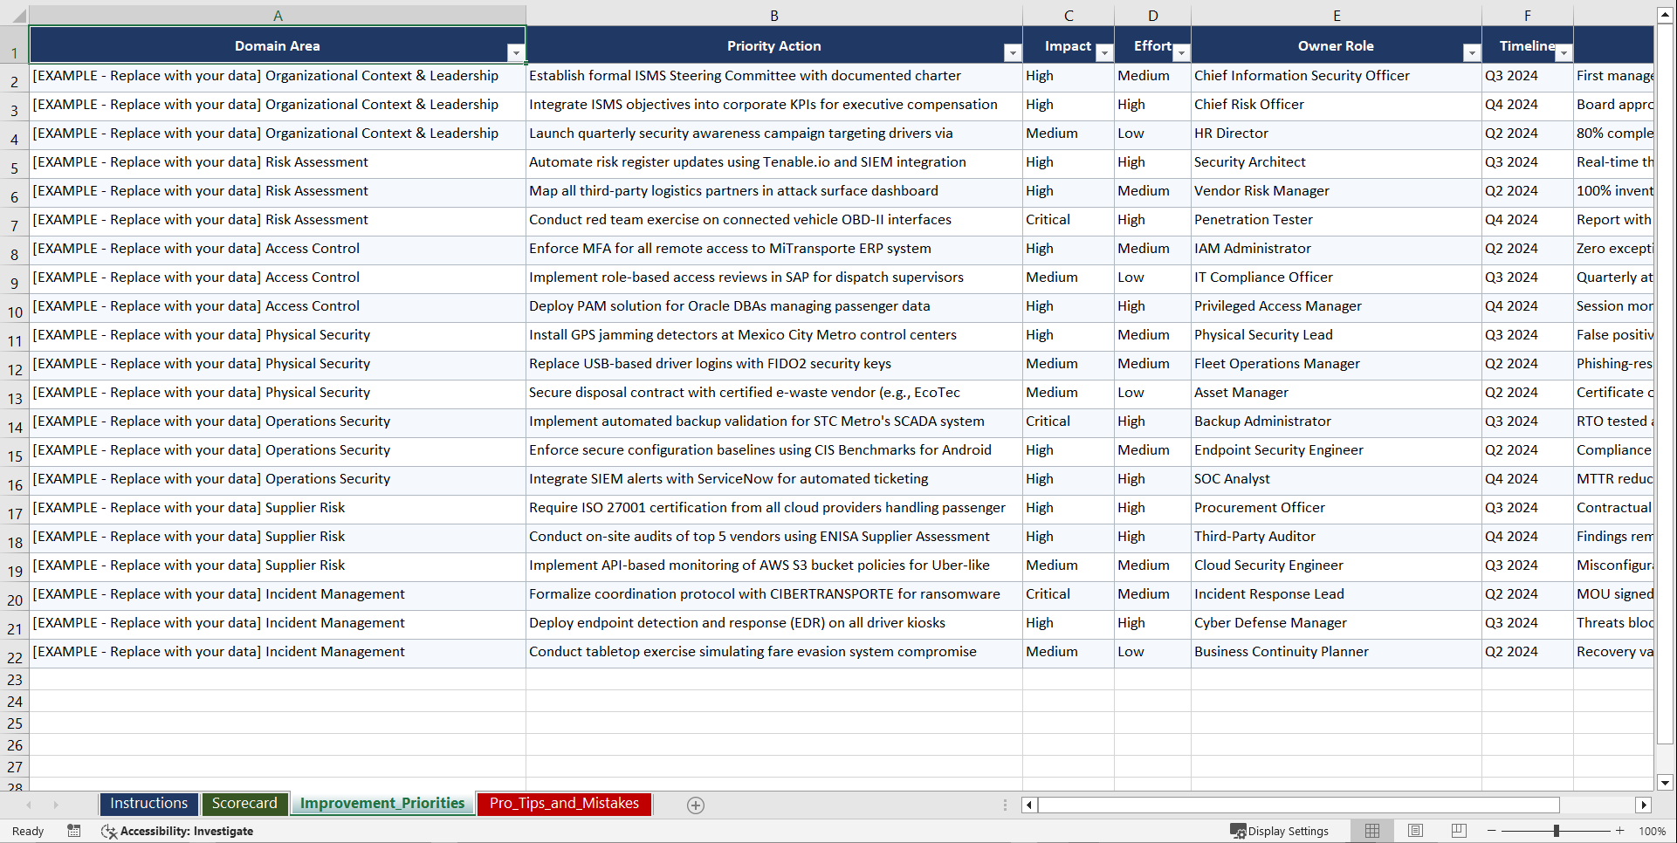This screenshot has height=843, width=1677.
Task: Switch to Page Layout view icon
Action: pos(1415,830)
